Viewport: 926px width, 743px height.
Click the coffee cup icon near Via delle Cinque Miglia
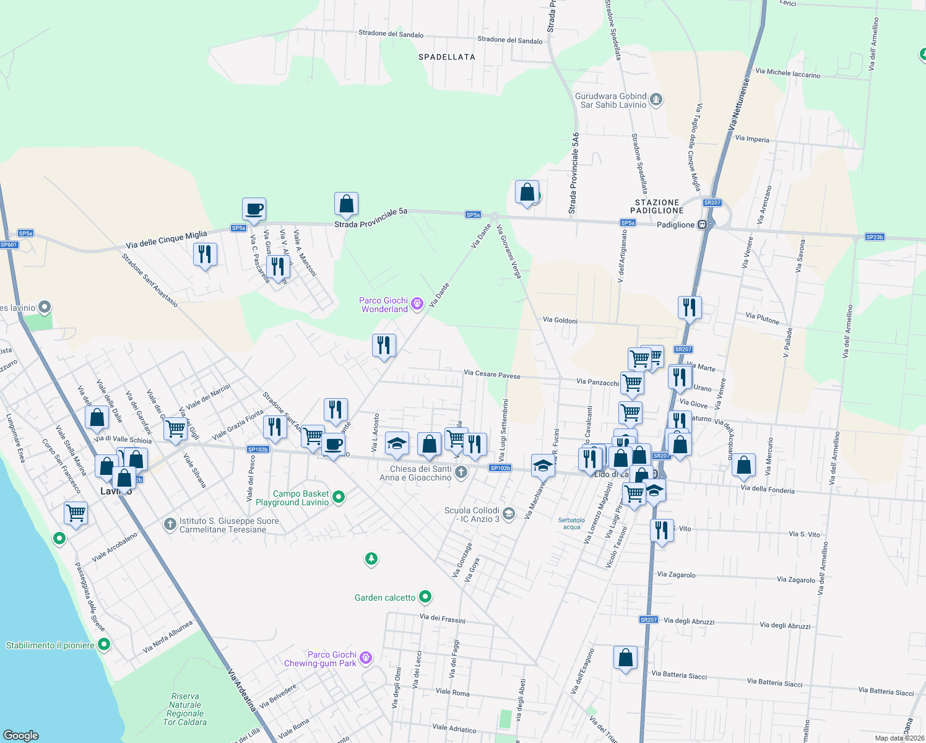click(254, 209)
